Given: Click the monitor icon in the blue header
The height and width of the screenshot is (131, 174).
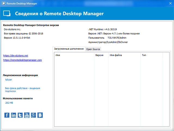Looking at the screenshot, I should coord(7,14).
